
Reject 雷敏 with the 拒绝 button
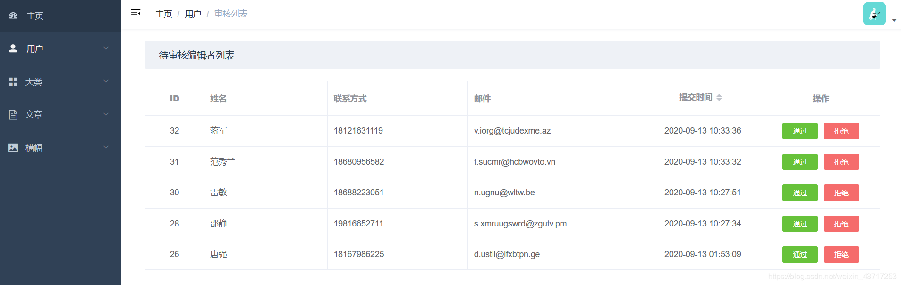pos(841,193)
